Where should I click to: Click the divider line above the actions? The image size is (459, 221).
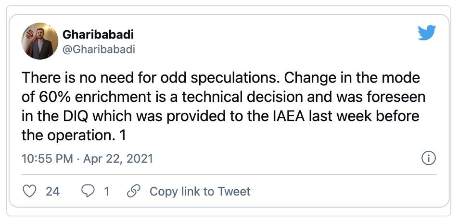point(229,174)
